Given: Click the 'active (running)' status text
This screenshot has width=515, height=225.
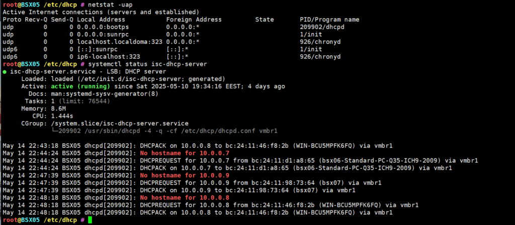Looking at the screenshot, I should click(x=80, y=86).
